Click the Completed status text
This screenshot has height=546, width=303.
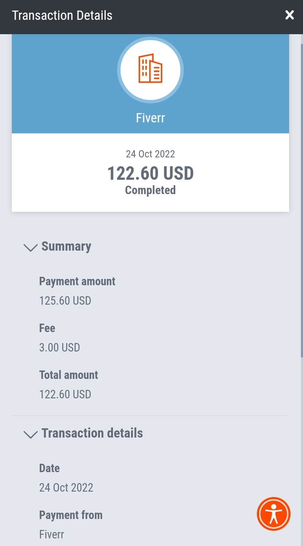[150, 190]
